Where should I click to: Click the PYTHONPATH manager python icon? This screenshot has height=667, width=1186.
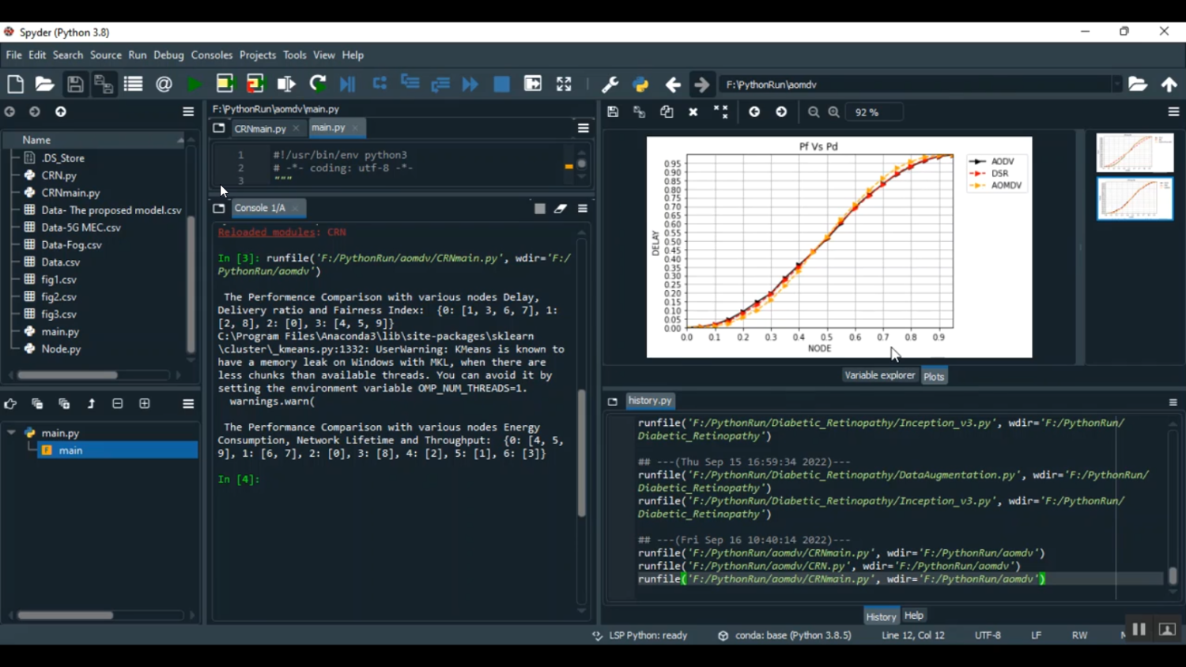(640, 85)
